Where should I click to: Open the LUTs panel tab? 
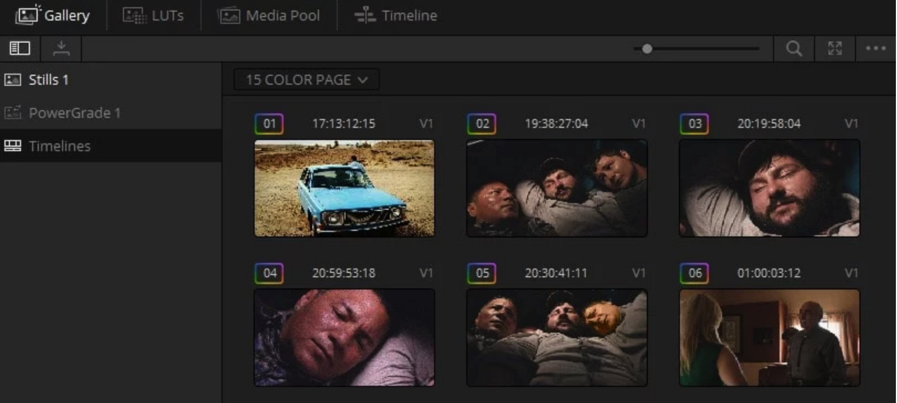[x=153, y=15]
